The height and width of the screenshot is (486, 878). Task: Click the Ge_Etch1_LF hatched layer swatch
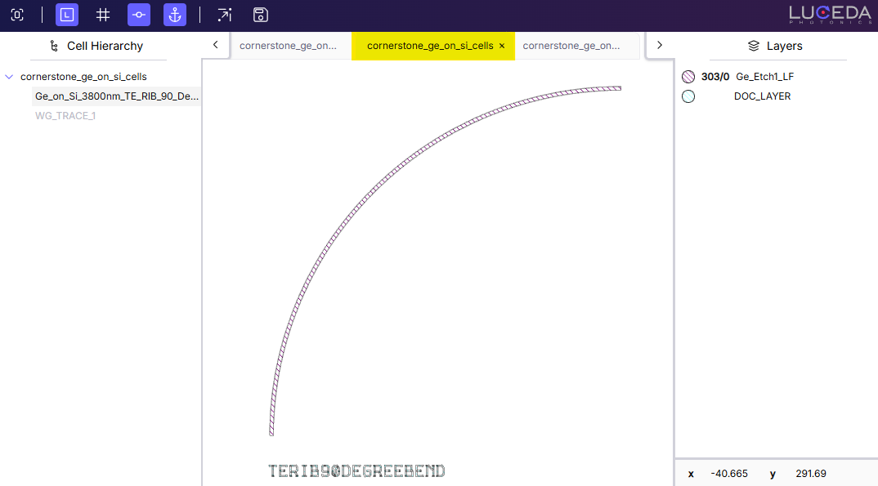coord(688,77)
